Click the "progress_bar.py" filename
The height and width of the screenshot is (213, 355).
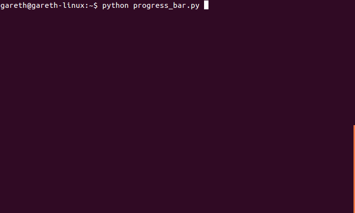tap(166, 6)
